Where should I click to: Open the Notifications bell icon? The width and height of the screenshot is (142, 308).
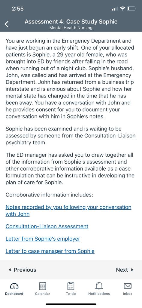click(99, 286)
